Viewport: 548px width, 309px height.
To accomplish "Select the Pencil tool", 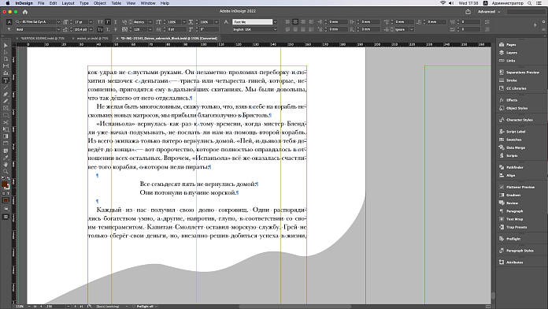I will point(6,101).
